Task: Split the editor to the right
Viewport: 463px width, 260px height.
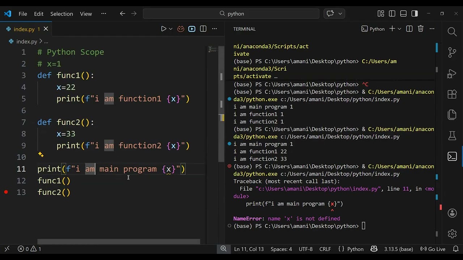Action: tap(203, 29)
